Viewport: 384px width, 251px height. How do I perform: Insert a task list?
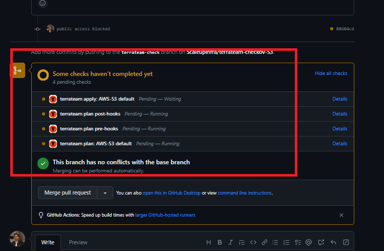pos(298,242)
